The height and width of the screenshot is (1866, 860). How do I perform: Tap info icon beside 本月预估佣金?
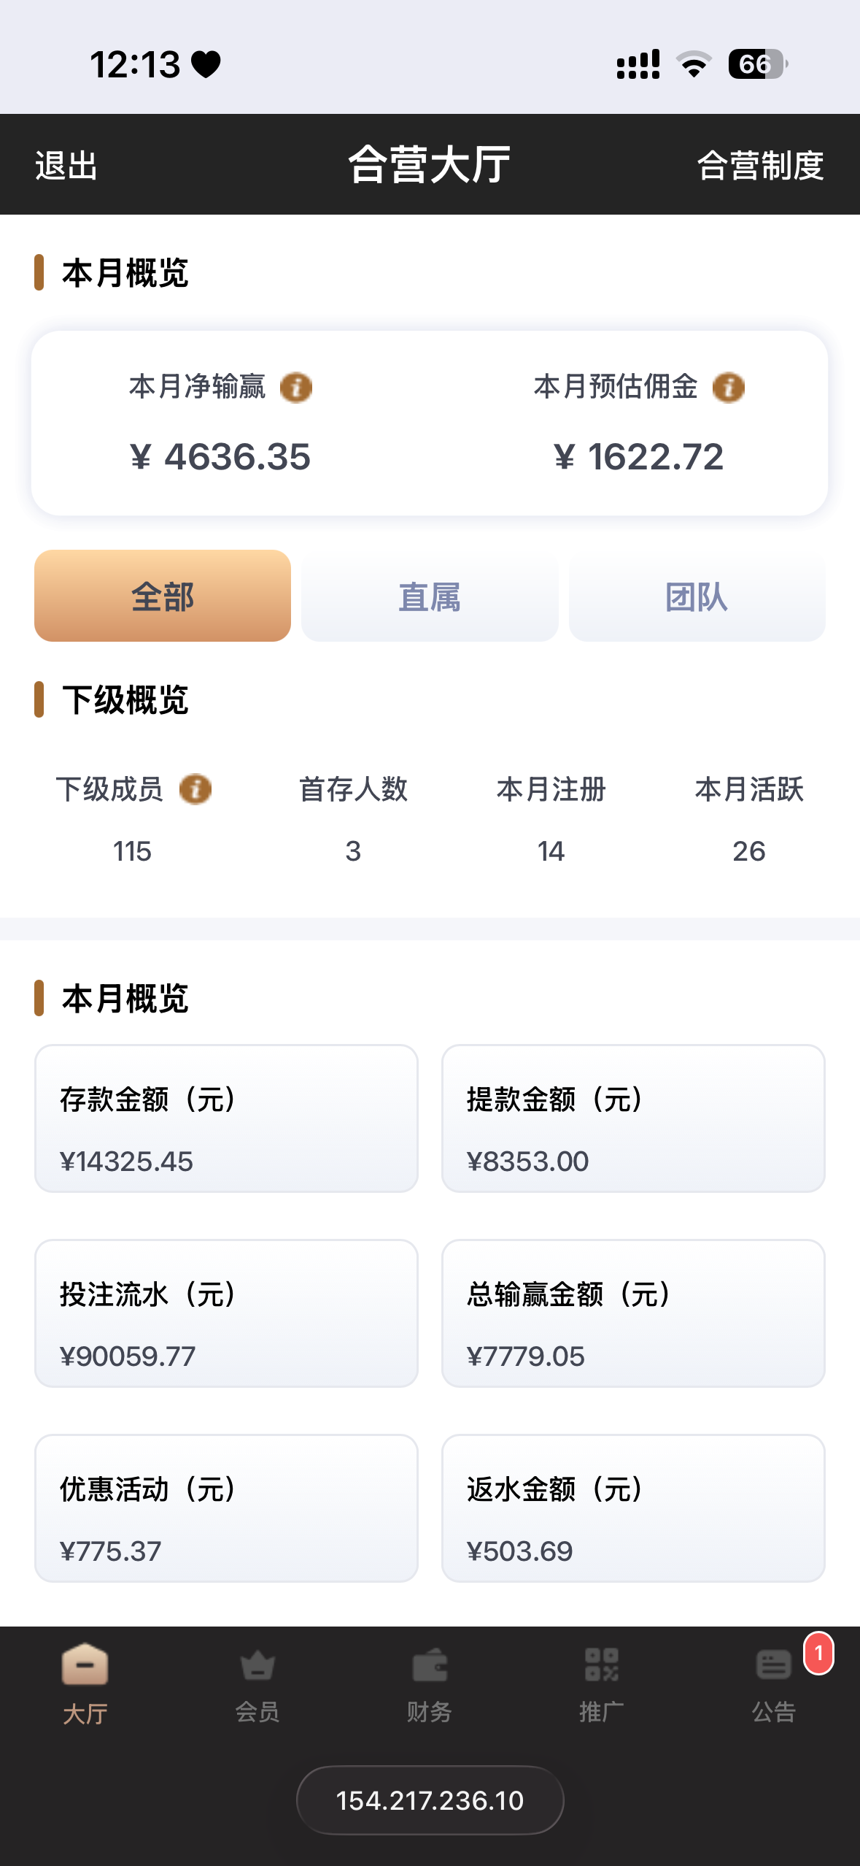[x=729, y=388]
